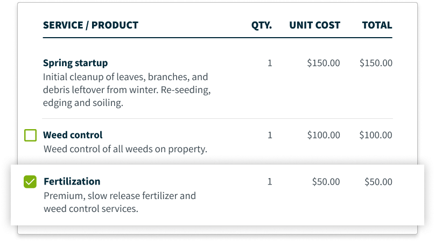Click the Spring startup item title
This screenshot has width=435, height=241.
[75, 63]
